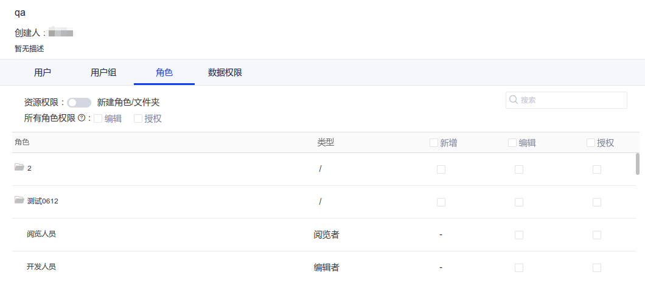
Task: Click the search magnifier icon
Action: [514, 100]
